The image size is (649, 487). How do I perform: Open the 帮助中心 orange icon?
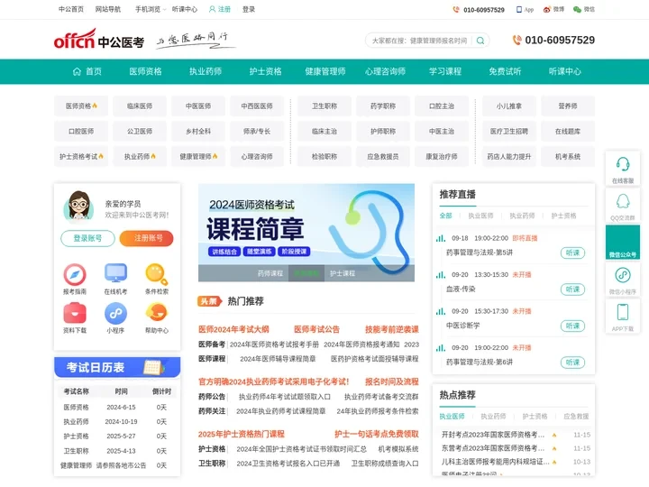pos(157,313)
